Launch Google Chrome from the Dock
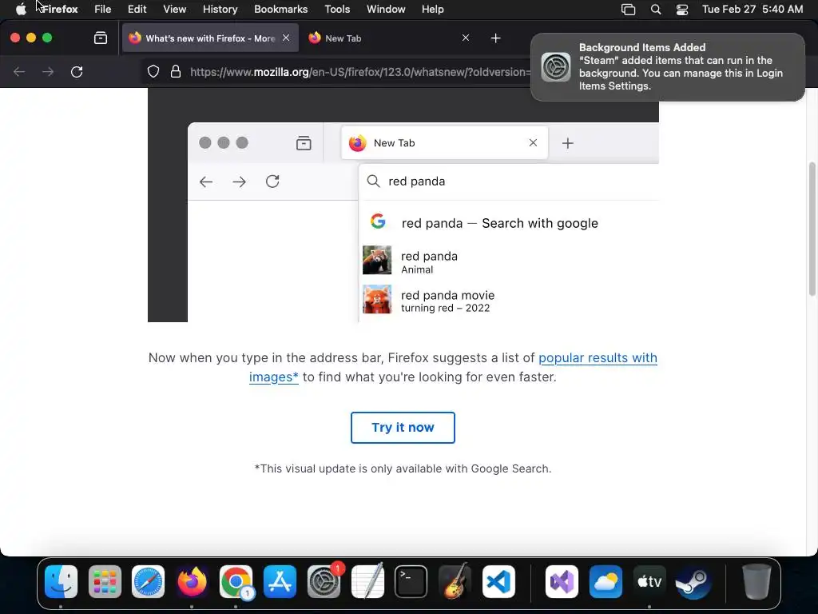Image resolution: width=818 pixels, height=614 pixels. point(236,582)
